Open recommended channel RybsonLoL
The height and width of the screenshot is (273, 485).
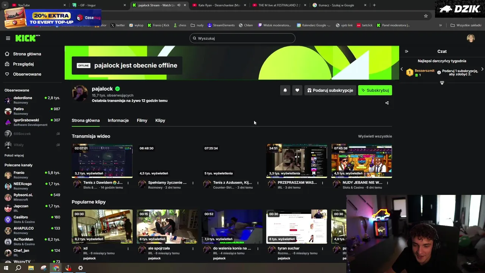(32, 197)
